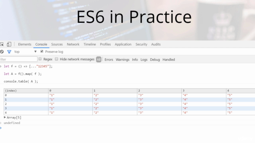Filter console by Warnings

122,60
